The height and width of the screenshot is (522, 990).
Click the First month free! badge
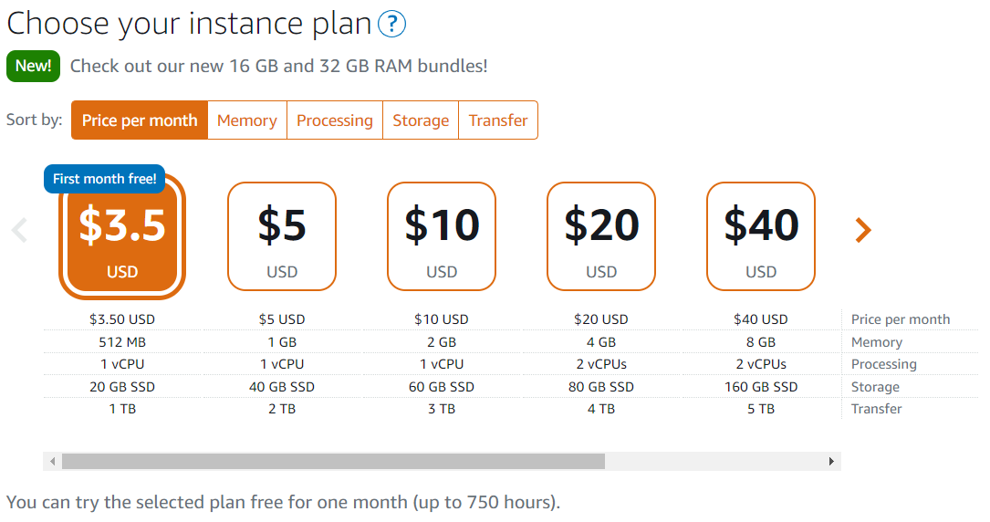tap(104, 179)
